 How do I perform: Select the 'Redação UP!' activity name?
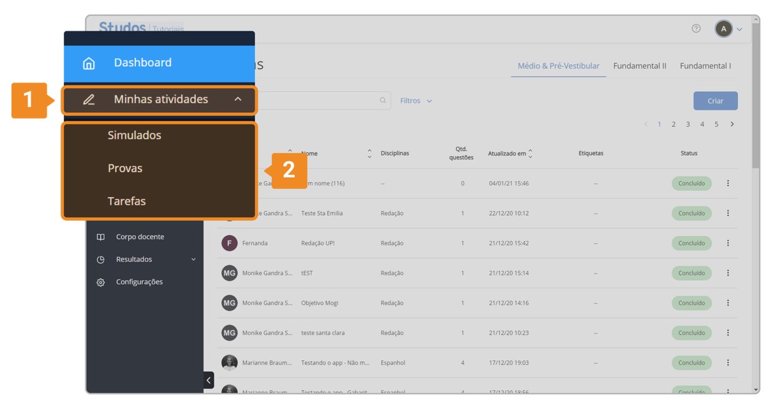318,243
